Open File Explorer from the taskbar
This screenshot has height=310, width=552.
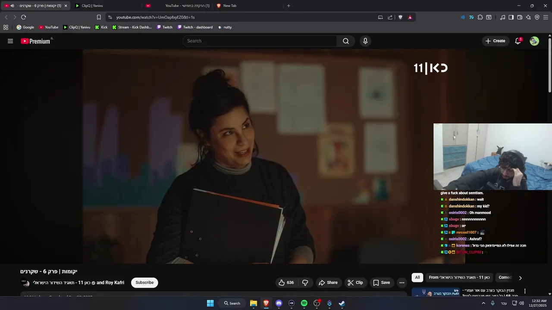(254, 303)
